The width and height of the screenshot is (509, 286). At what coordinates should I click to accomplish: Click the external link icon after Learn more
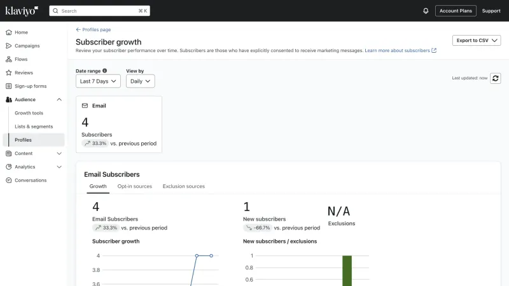[434, 51]
